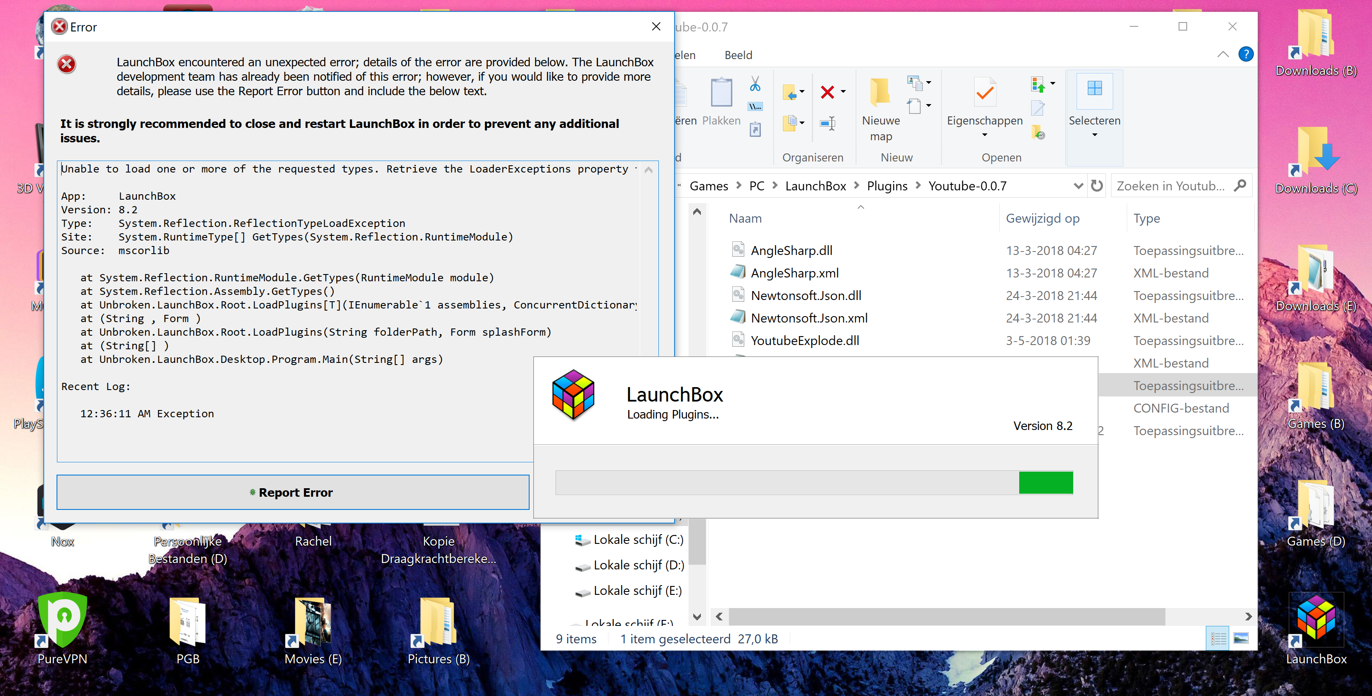Viewport: 1372px width, 696px height.
Task: Click the LaunchBox loading progress bar
Action: [814, 482]
